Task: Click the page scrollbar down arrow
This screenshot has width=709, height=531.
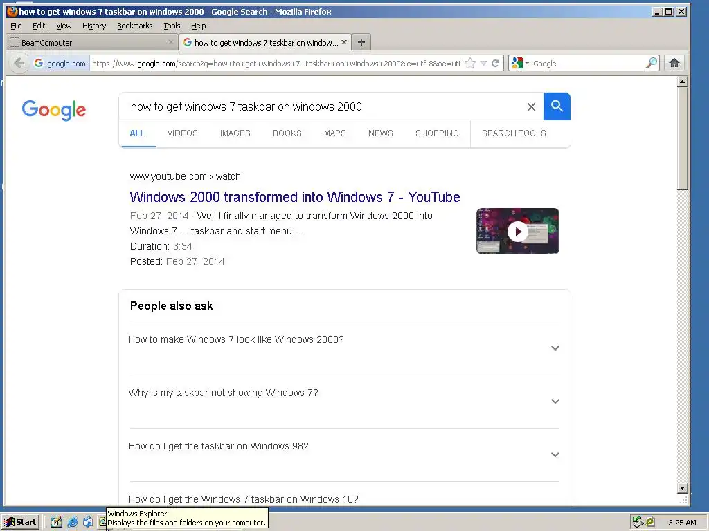Action: (x=682, y=487)
